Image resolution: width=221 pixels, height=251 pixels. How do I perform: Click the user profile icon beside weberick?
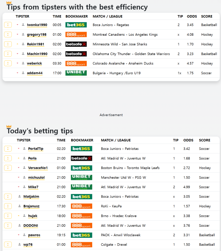[x=23, y=63]
